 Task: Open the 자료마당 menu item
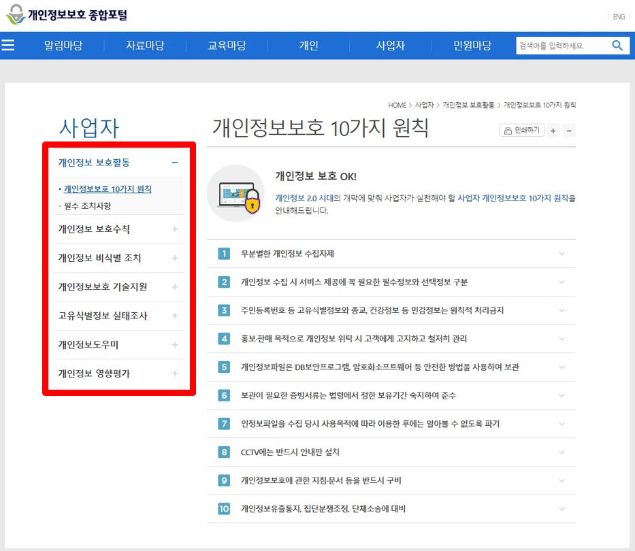click(145, 45)
